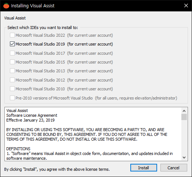Click the Install button
This screenshot has height=177, width=192.
[144, 168]
